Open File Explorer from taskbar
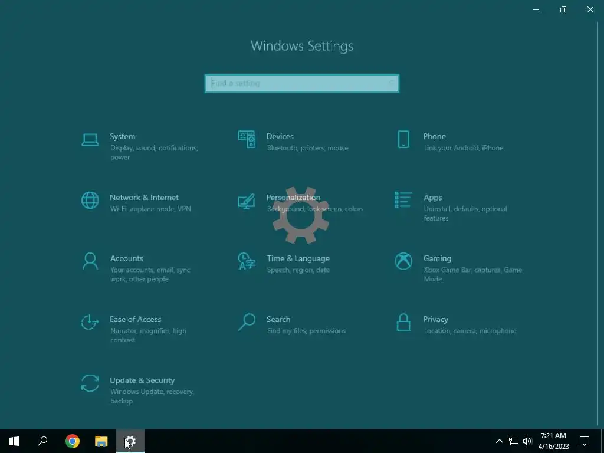The height and width of the screenshot is (453, 604). tap(101, 441)
